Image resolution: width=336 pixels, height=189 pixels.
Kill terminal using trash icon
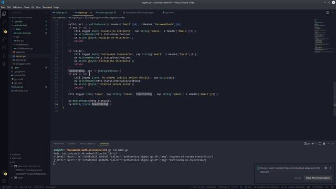point(324,143)
